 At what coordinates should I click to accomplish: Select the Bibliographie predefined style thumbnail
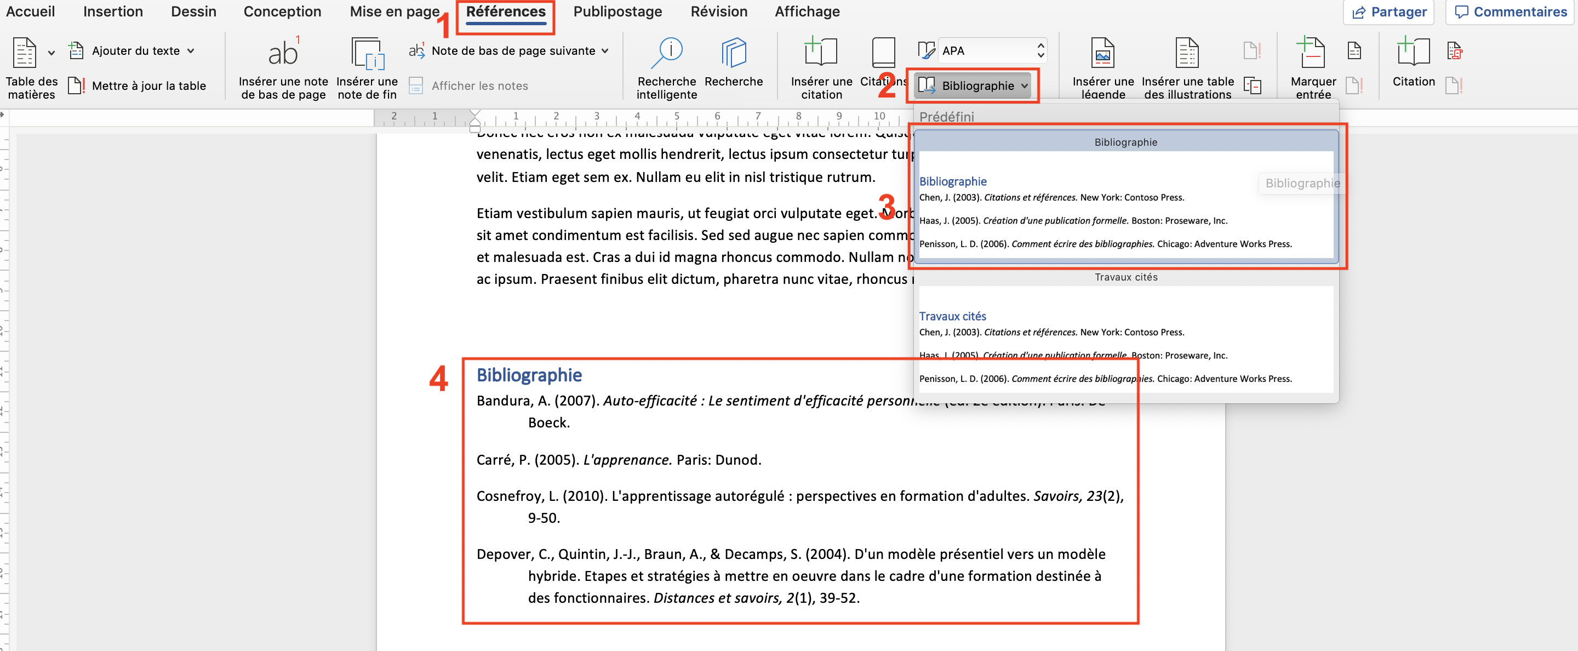point(1125,196)
